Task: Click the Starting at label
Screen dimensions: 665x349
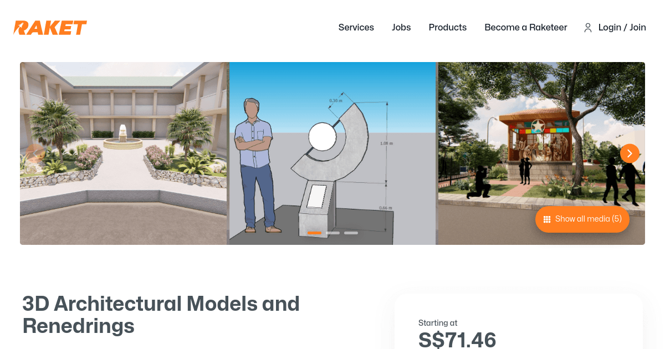Action: pos(438,323)
